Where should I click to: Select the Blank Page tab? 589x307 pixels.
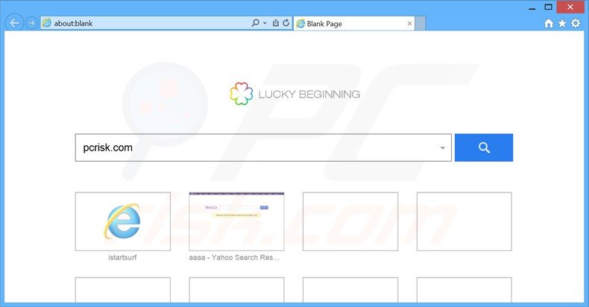coord(353,24)
